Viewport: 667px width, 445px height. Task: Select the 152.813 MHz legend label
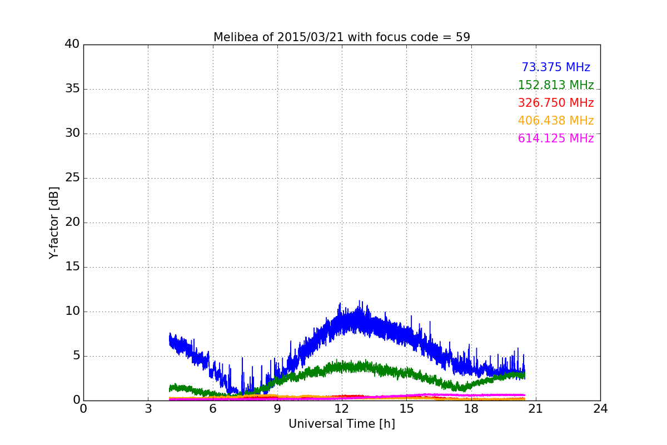pyautogui.click(x=556, y=85)
